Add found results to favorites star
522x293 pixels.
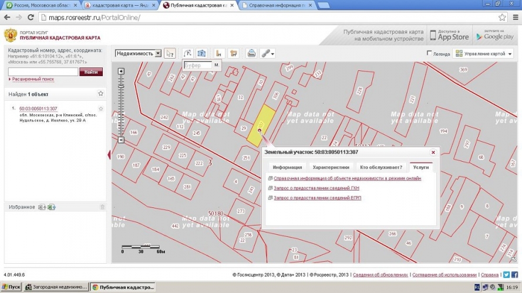tap(100, 94)
